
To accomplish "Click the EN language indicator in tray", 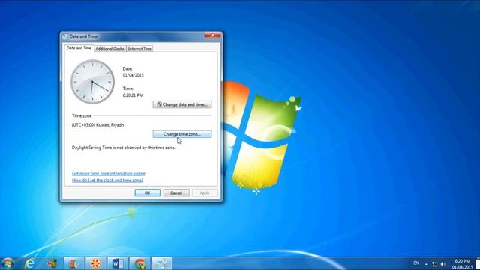I will [x=416, y=263].
